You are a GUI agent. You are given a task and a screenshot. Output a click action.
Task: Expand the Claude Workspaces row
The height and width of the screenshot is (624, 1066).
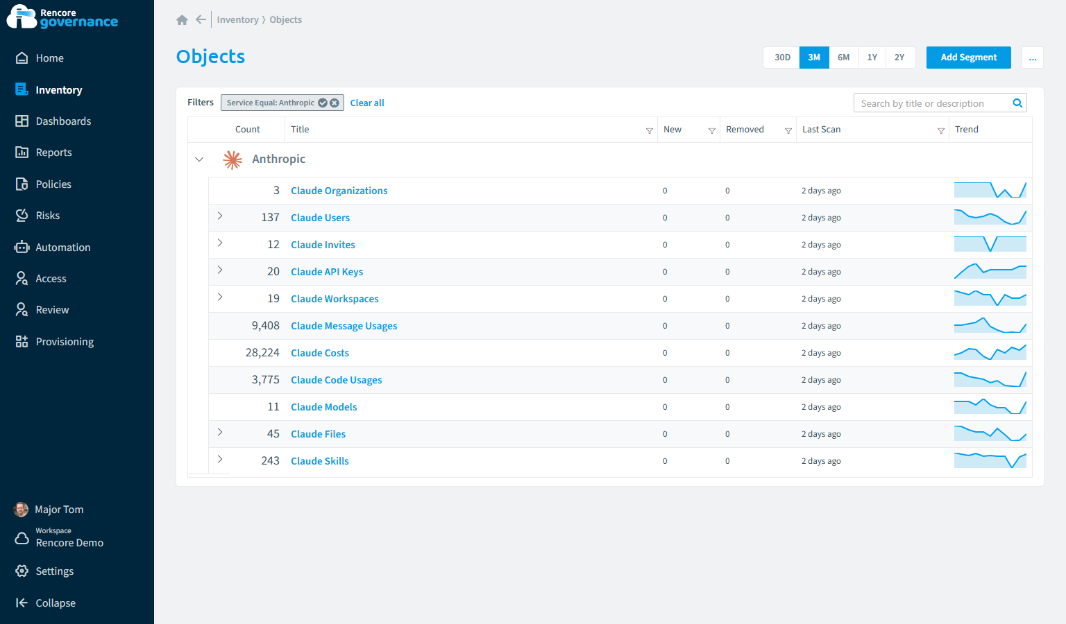(220, 297)
